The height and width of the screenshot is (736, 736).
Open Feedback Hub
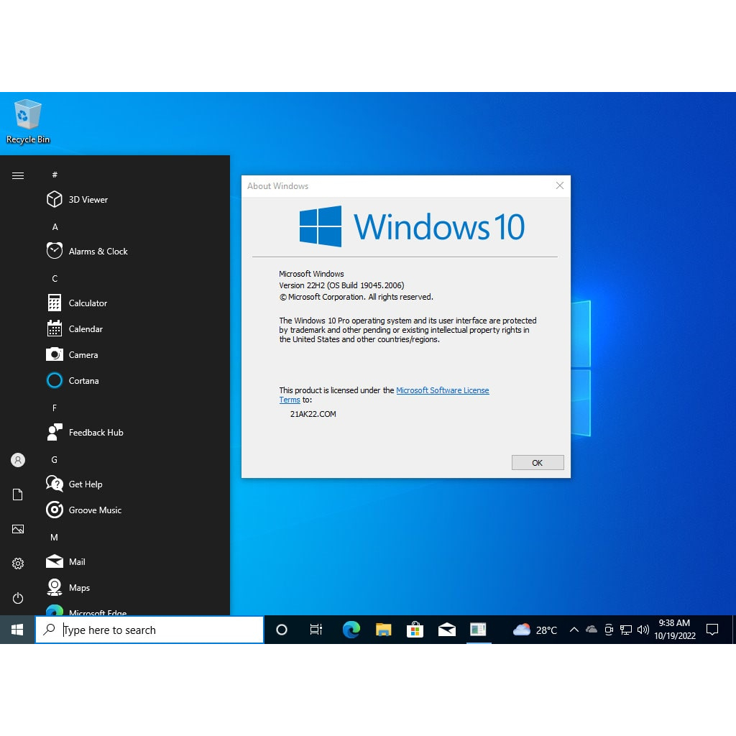pyautogui.click(x=95, y=433)
